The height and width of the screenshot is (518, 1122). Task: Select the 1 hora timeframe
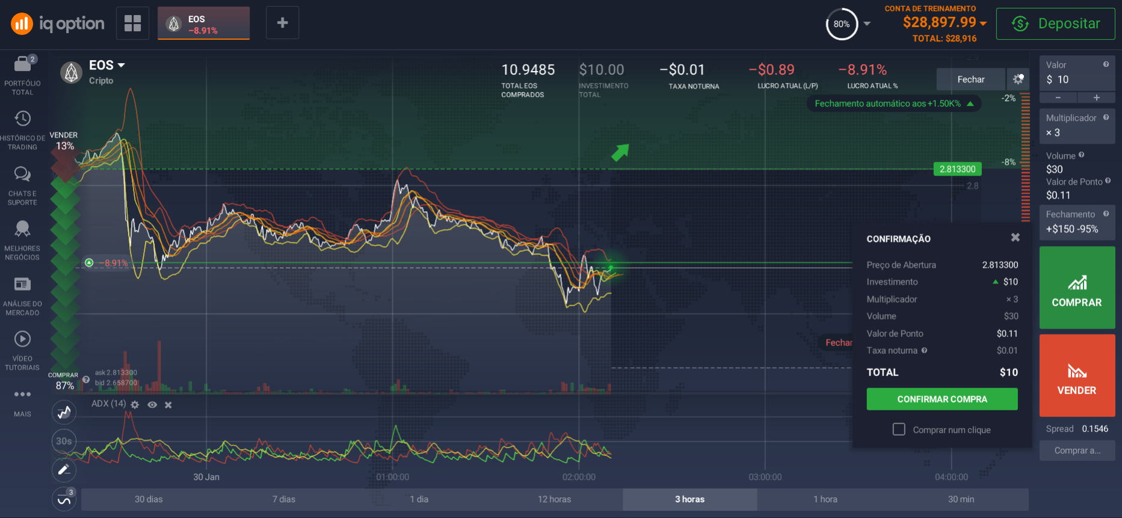pyautogui.click(x=825, y=499)
